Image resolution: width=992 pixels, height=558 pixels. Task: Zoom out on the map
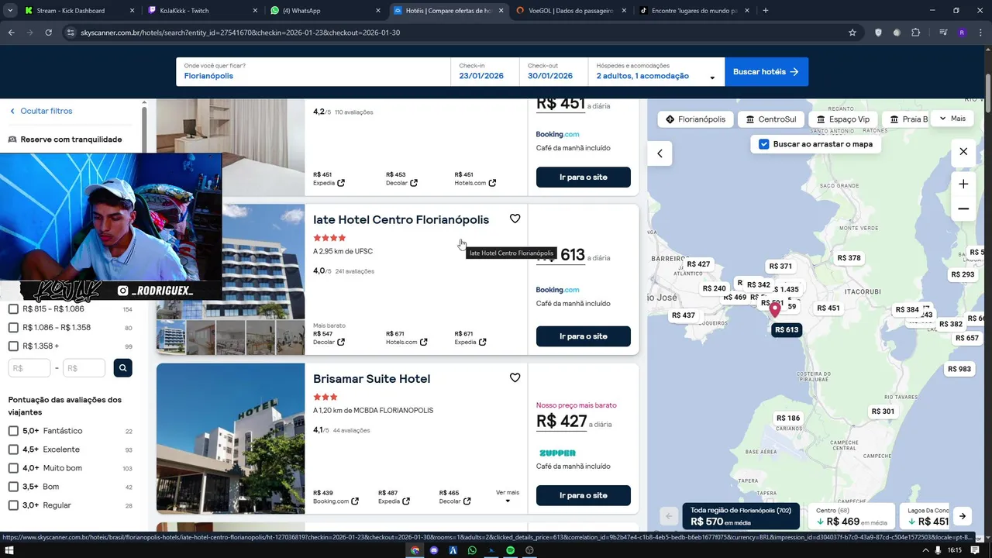pyautogui.click(x=963, y=209)
